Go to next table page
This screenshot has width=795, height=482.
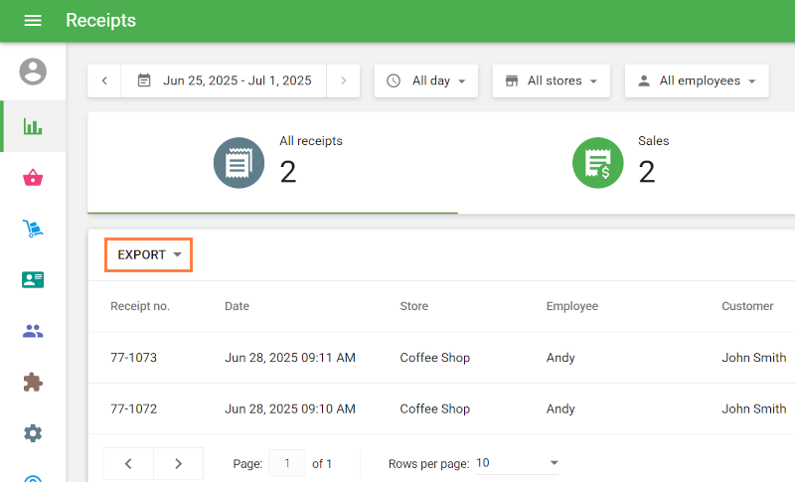point(178,463)
